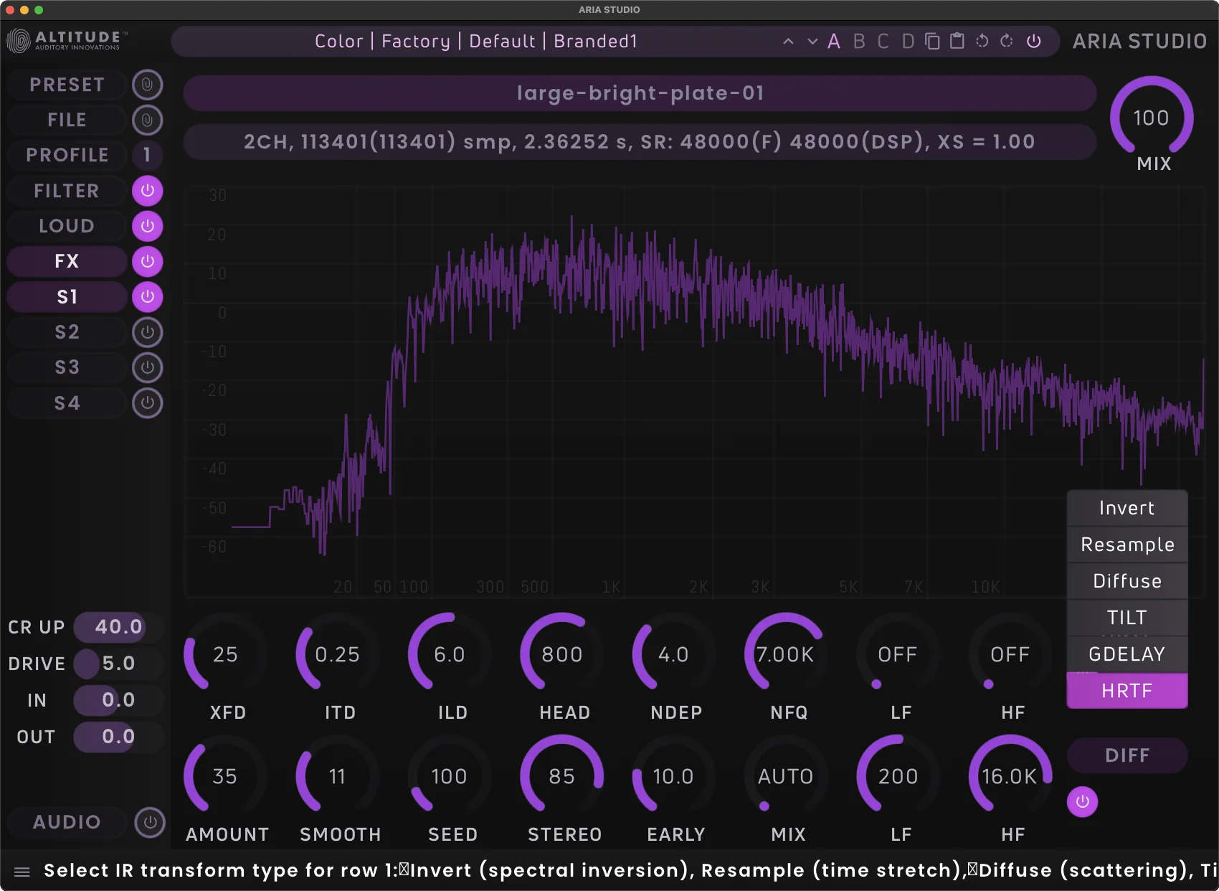Click the global bypass power icon top right
This screenshot has width=1219, height=891.
(1033, 41)
